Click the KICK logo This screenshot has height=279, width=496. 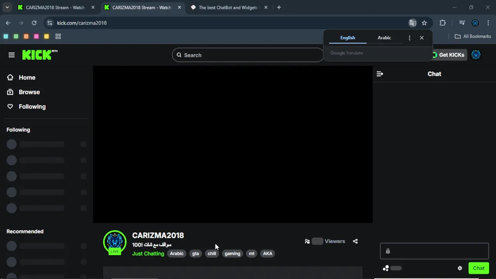coord(40,55)
